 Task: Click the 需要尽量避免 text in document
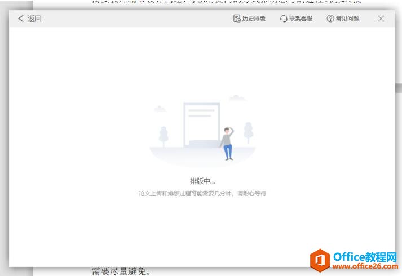(121, 271)
